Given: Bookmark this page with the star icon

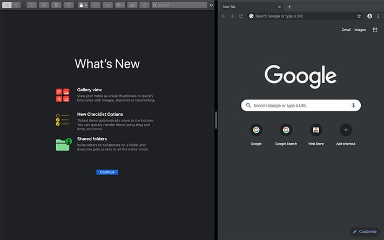Looking at the screenshot, I should click(x=359, y=16).
